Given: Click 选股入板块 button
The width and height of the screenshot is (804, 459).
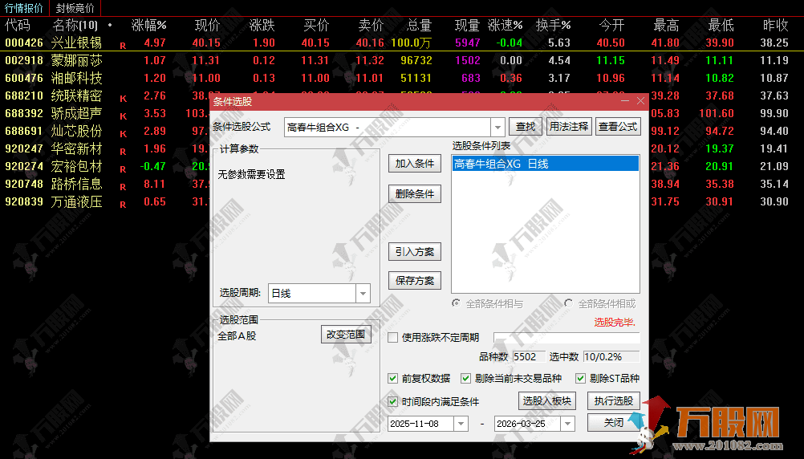Looking at the screenshot, I should pyautogui.click(x=547, y=401).
